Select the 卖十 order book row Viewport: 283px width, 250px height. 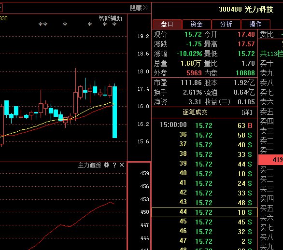(x=271, y=64)
